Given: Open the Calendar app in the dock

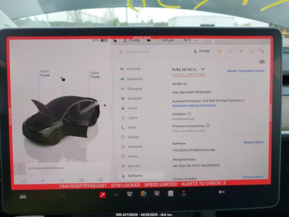Looking at the screenshot, I should point(157,193).
